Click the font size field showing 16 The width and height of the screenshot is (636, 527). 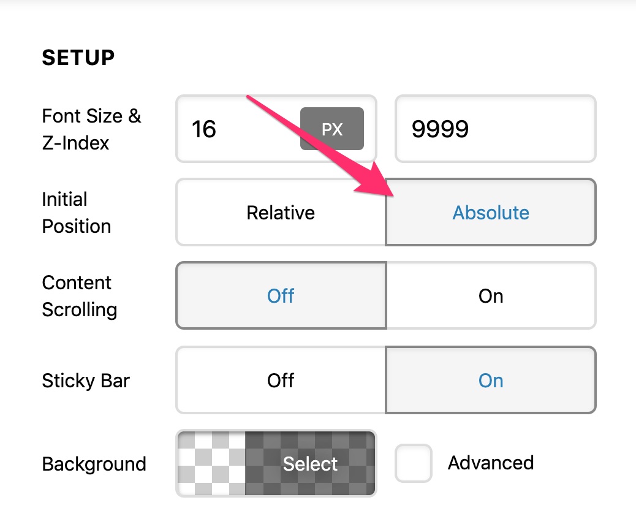[x=238, y=129]
